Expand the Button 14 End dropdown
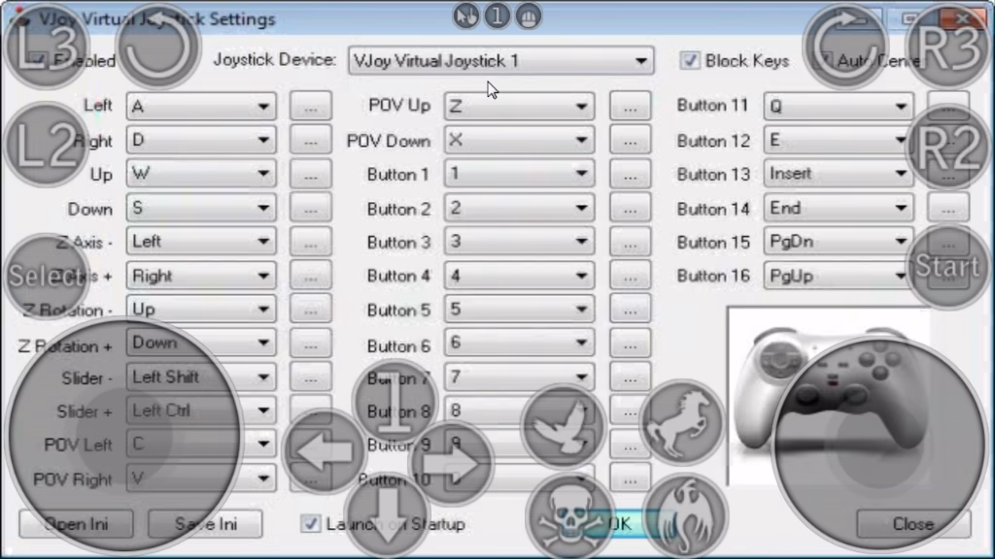Screen dimensions: 995x559 pyautogui.click(x=839, y=208)
